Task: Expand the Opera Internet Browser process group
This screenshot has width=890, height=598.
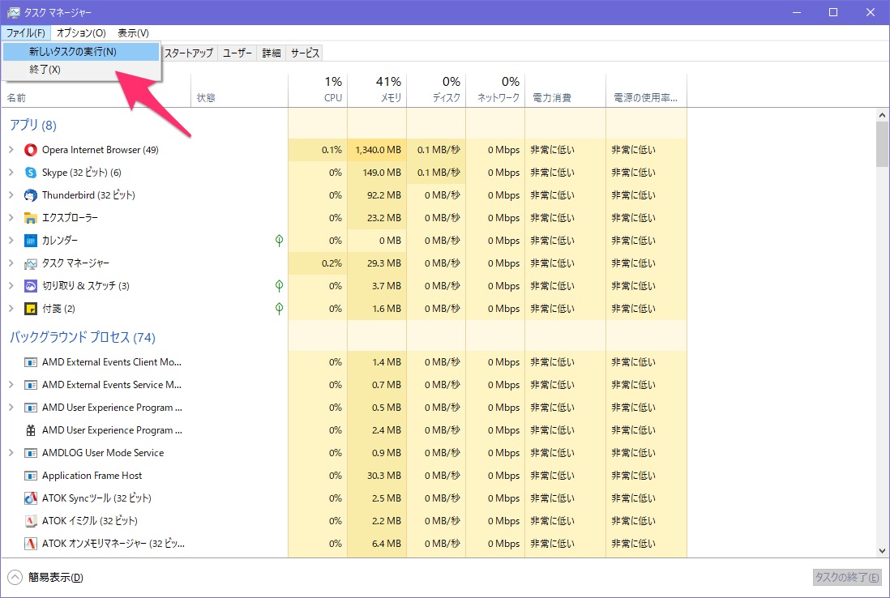Action: click(x=11, y=149)
